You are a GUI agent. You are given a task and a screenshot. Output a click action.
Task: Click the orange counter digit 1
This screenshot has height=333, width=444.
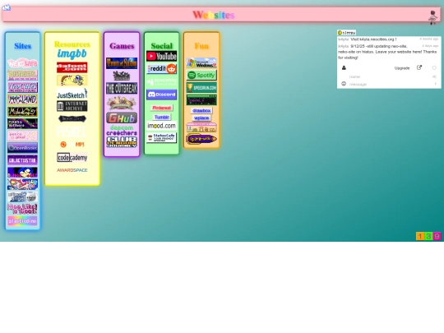coord(420,236)
